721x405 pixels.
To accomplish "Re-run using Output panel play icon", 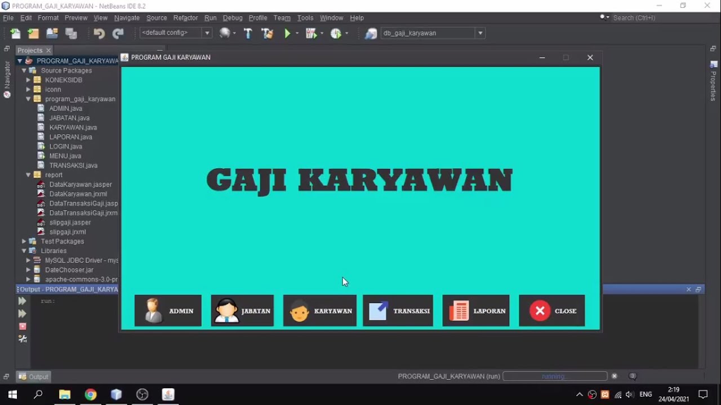I will click(x=23, y=301).
